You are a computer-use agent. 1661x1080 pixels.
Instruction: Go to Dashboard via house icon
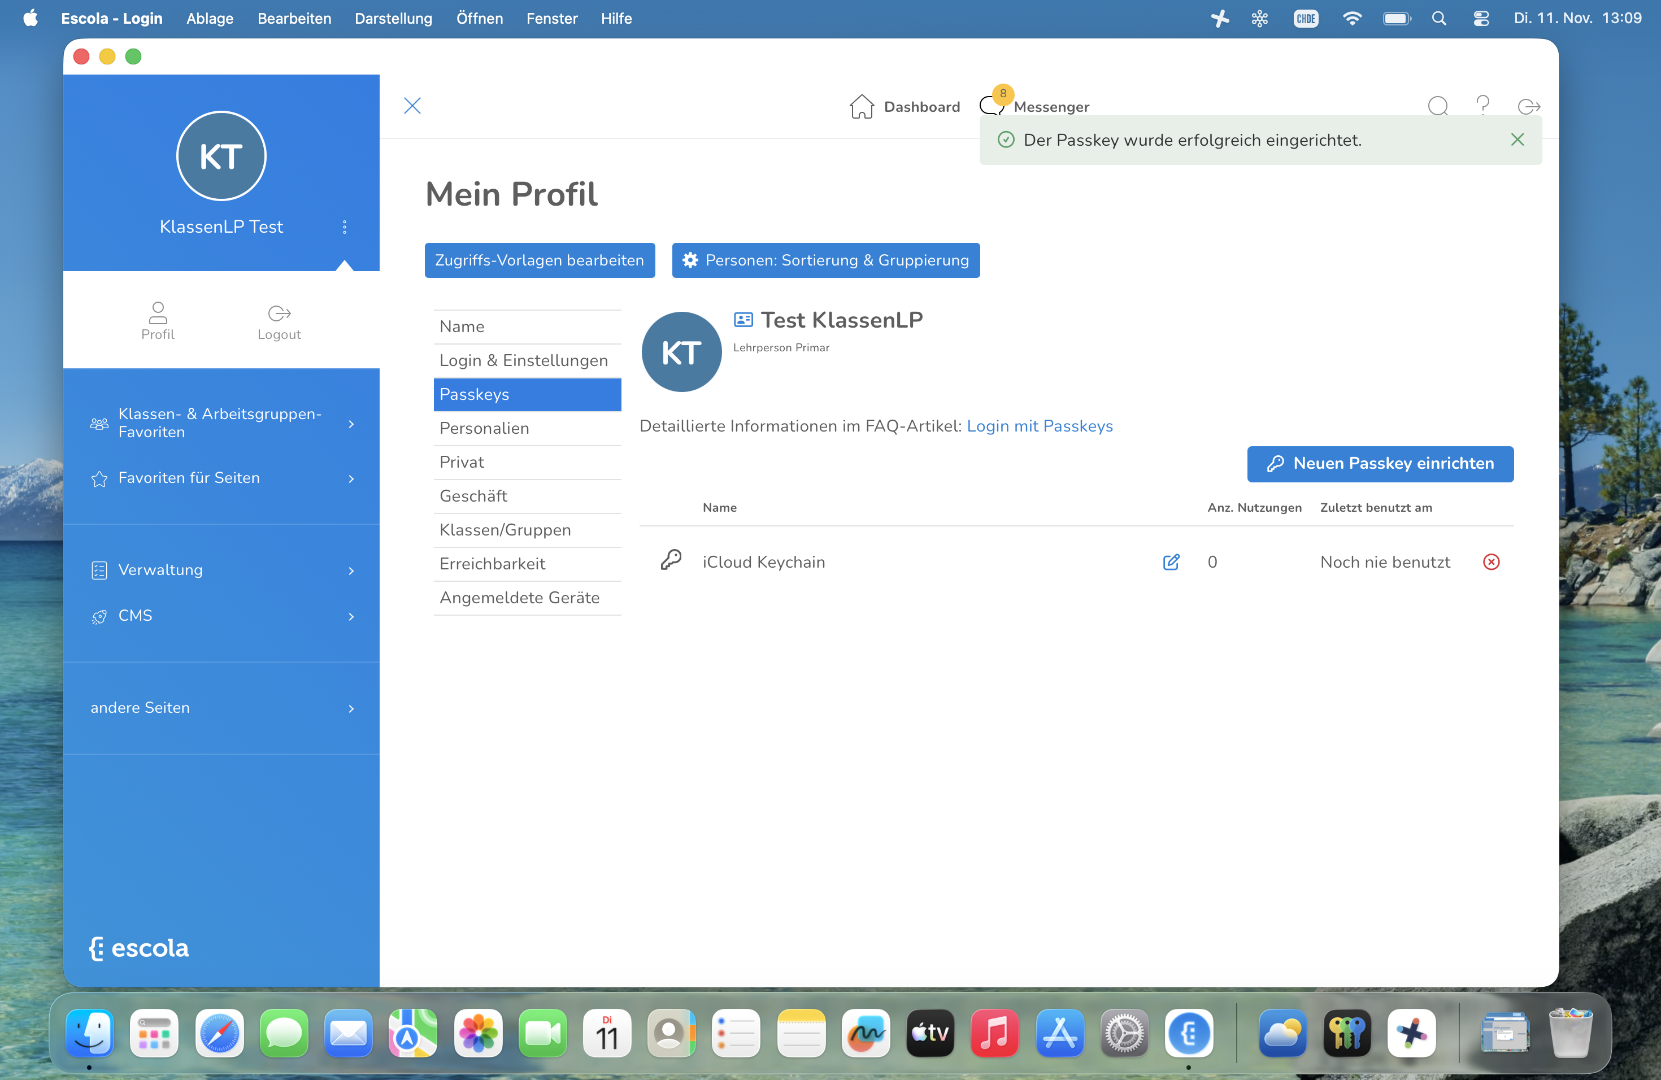click(x=862, y=107)
